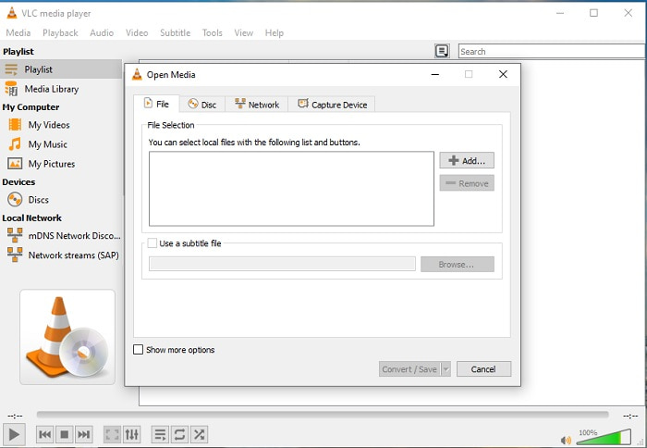Open the Tools menu
Screen dimensions: 647x448
tap(212, 32)
